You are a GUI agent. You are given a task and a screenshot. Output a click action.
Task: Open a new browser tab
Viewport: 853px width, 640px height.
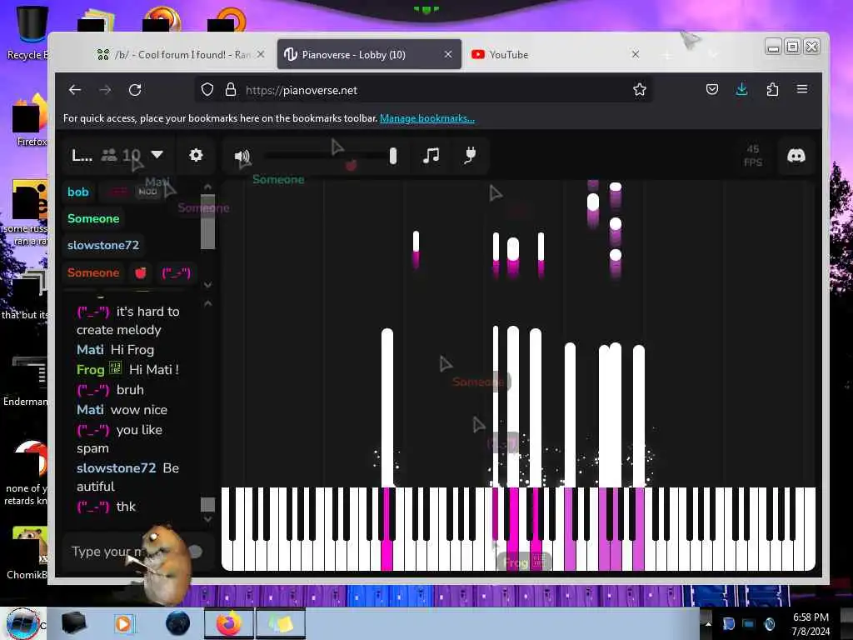(x=667, y=55)
